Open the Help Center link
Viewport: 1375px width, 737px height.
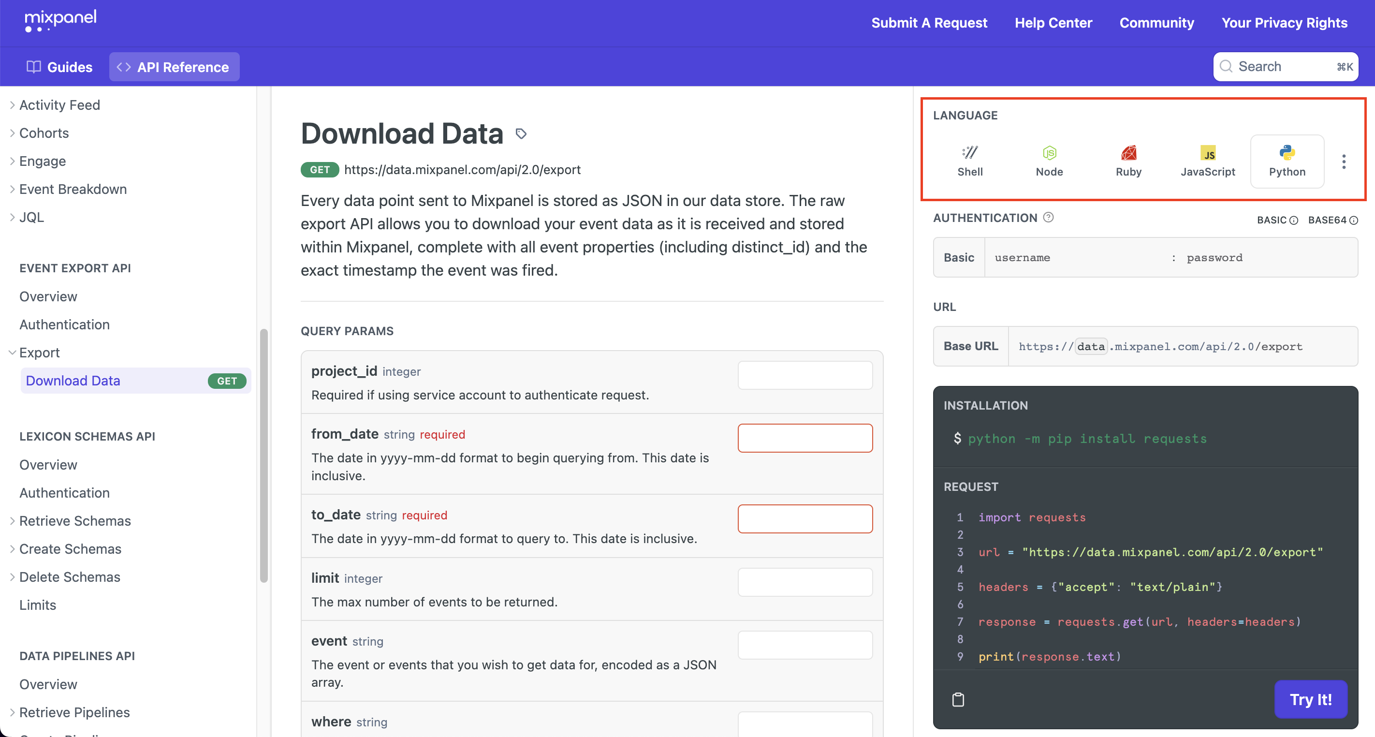pyautogui.click(x=1053, y=22)
